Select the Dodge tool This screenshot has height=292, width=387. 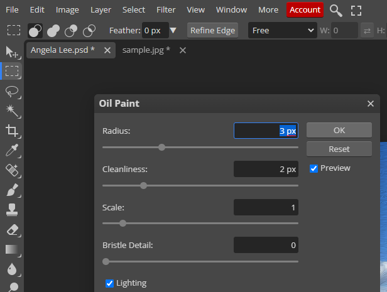(x=13, y=287)
